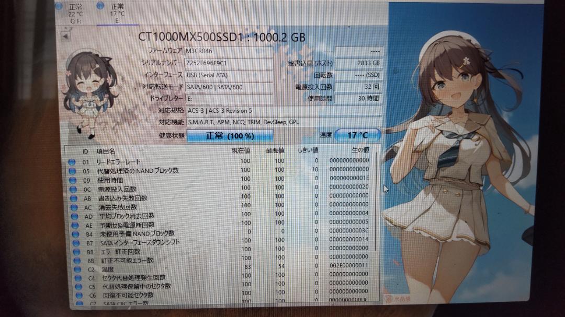Click status icon of row AB 書き込み失敗回数

(x=74, y=198)
